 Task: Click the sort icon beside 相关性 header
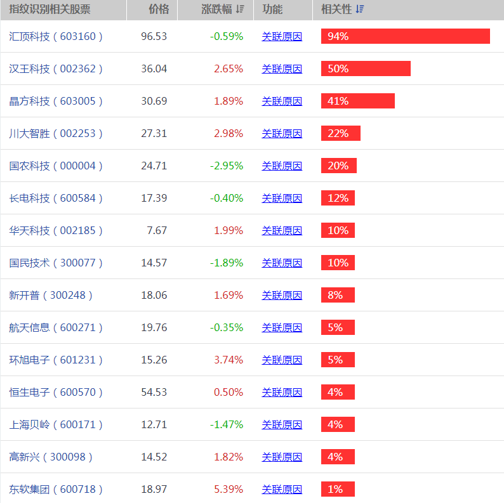(x=360, y=10)
